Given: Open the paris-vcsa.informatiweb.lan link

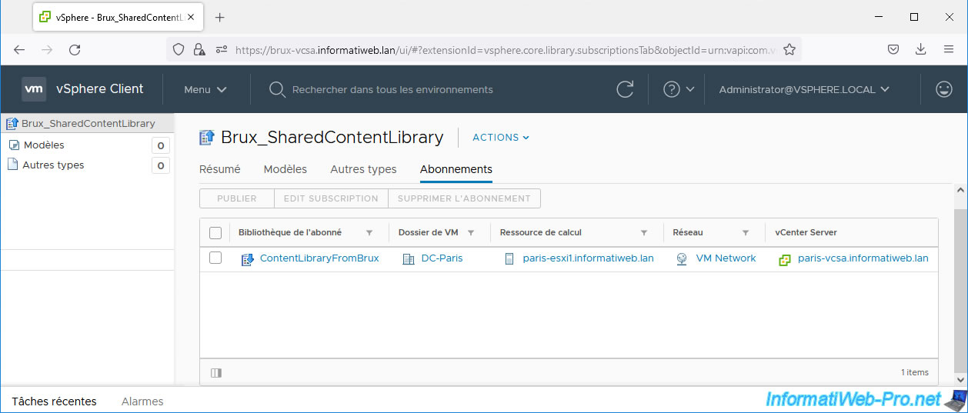Looking at the screenshot, I should click(x=863, y=258).
